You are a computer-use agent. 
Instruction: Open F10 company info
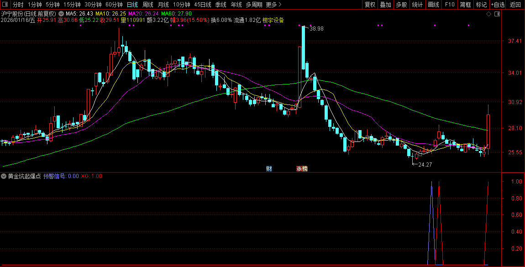(x=450, y=5)
